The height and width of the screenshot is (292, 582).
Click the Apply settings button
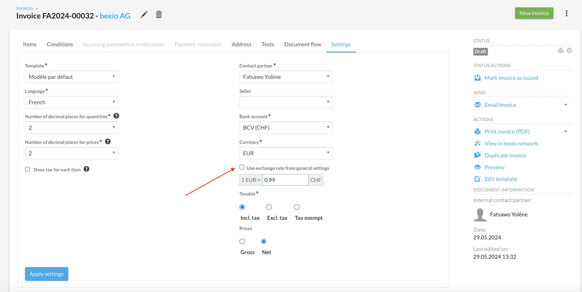[47, 274]
